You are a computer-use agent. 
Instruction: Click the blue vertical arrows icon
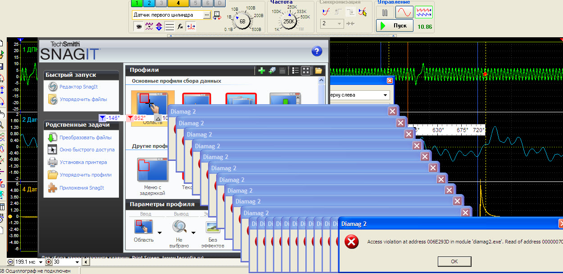coord(159,27)
